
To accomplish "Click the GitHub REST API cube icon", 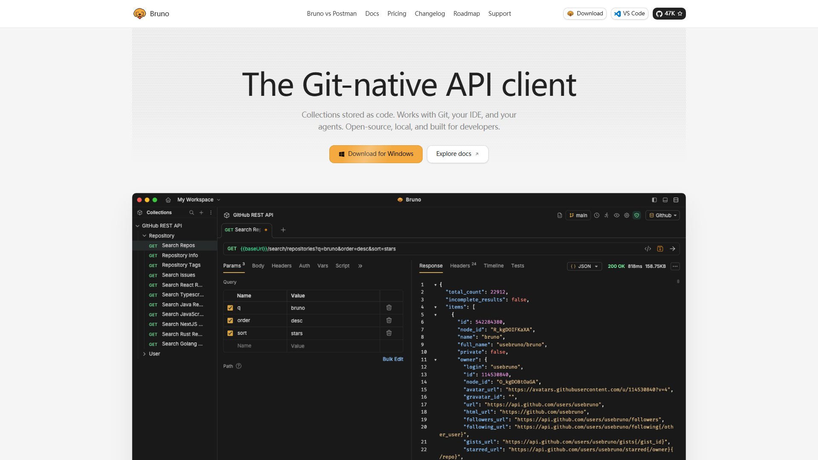I will [227, 216].
